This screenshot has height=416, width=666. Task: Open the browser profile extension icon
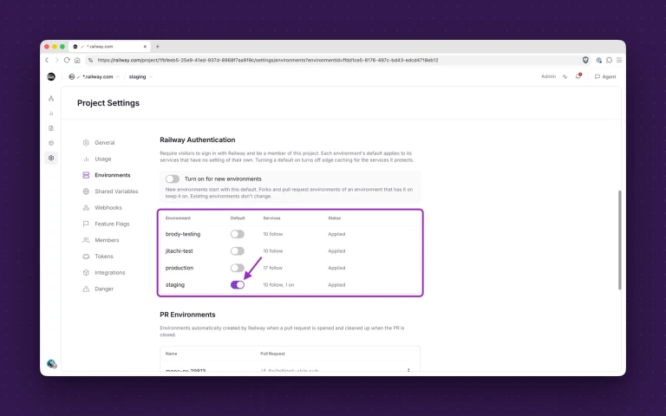(599, 61)
